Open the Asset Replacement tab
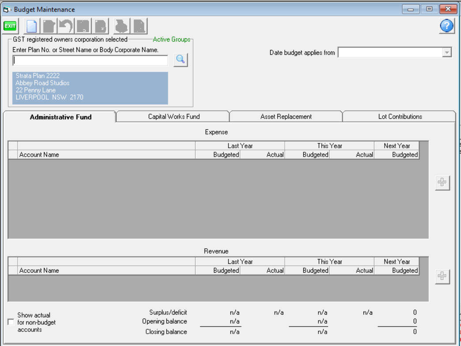 (x=286, y=117)
